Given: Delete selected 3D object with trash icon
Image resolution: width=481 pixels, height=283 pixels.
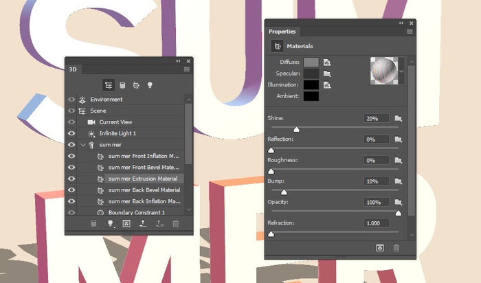Looking at the screenshot, I should pyautogui.click(x=176, y=224).
